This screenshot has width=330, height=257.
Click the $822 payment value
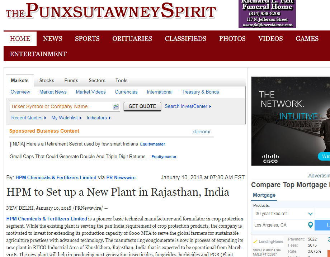(312, 239)
